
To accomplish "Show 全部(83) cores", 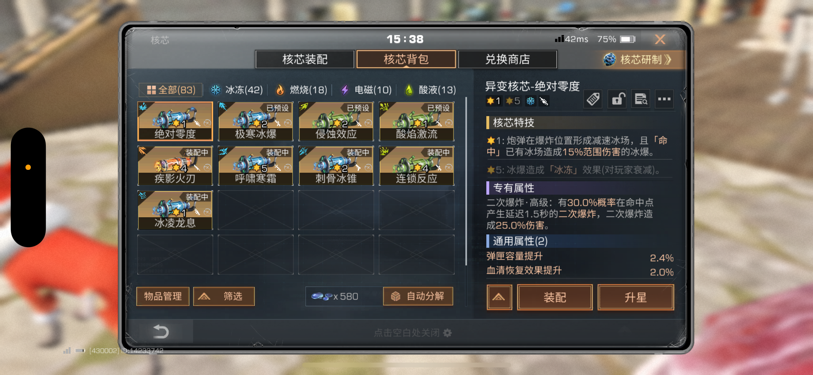I will [171, 90].
